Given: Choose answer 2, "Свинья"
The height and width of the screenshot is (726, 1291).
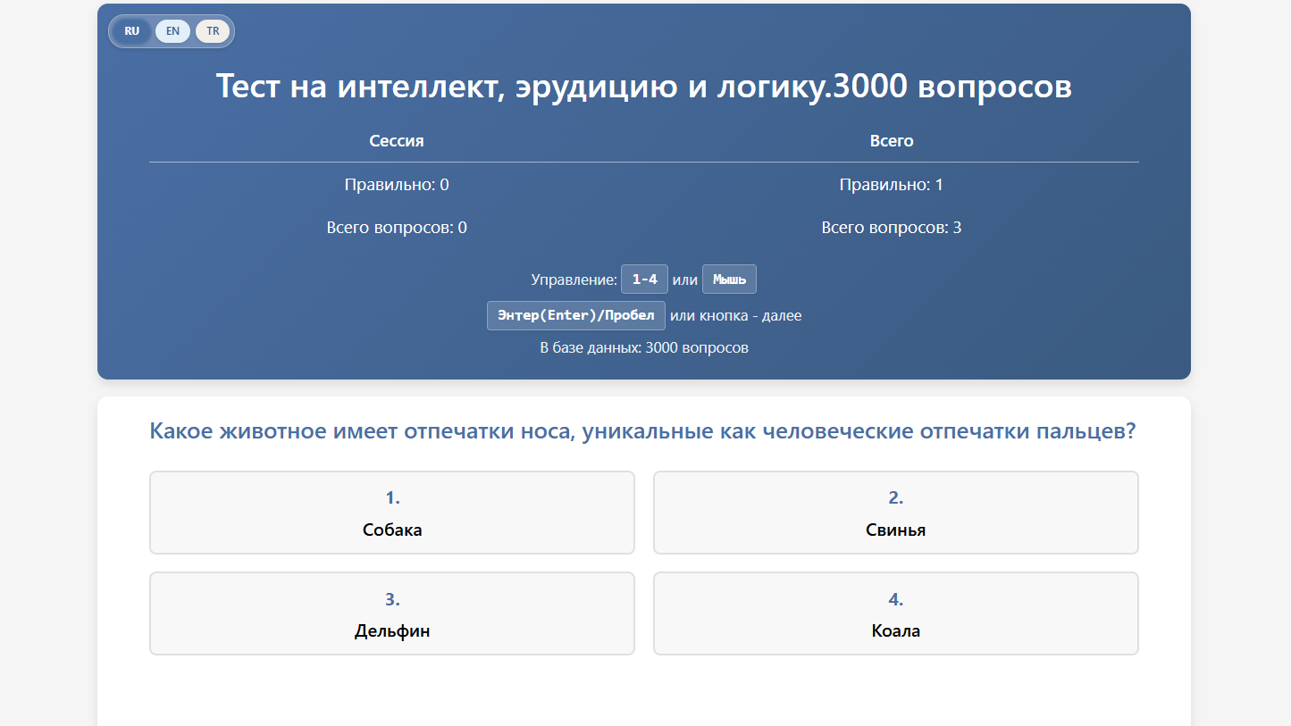Looking at the screenshot, I should click(x=896, y=513).
